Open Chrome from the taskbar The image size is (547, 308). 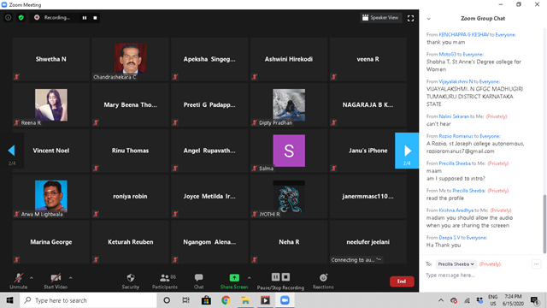pyautogui.click(x=226, y=300)
